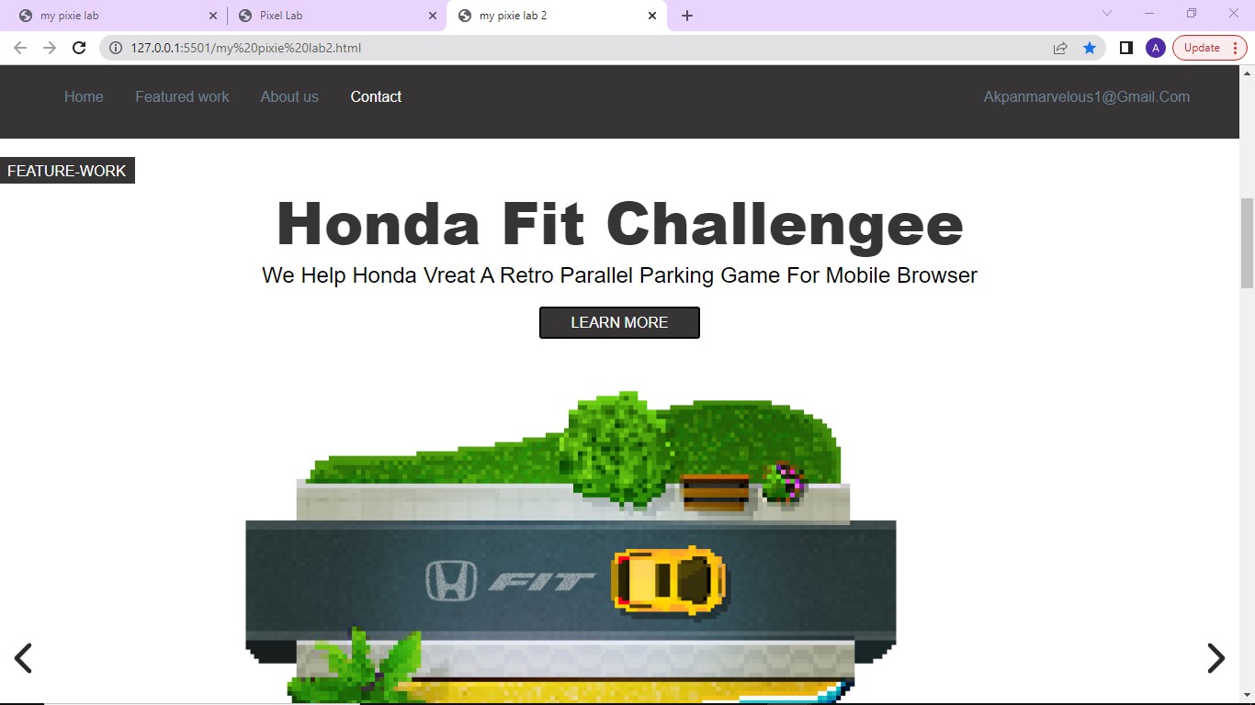
Task: Go to the About us section
Action: (x=289, y=96)
